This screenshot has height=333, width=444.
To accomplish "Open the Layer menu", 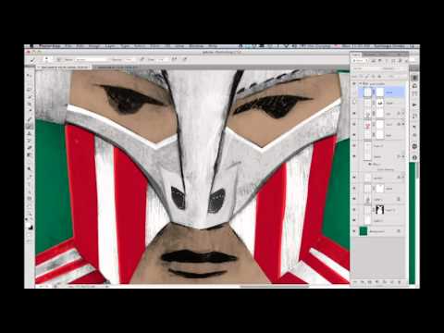I will [110, 46].
